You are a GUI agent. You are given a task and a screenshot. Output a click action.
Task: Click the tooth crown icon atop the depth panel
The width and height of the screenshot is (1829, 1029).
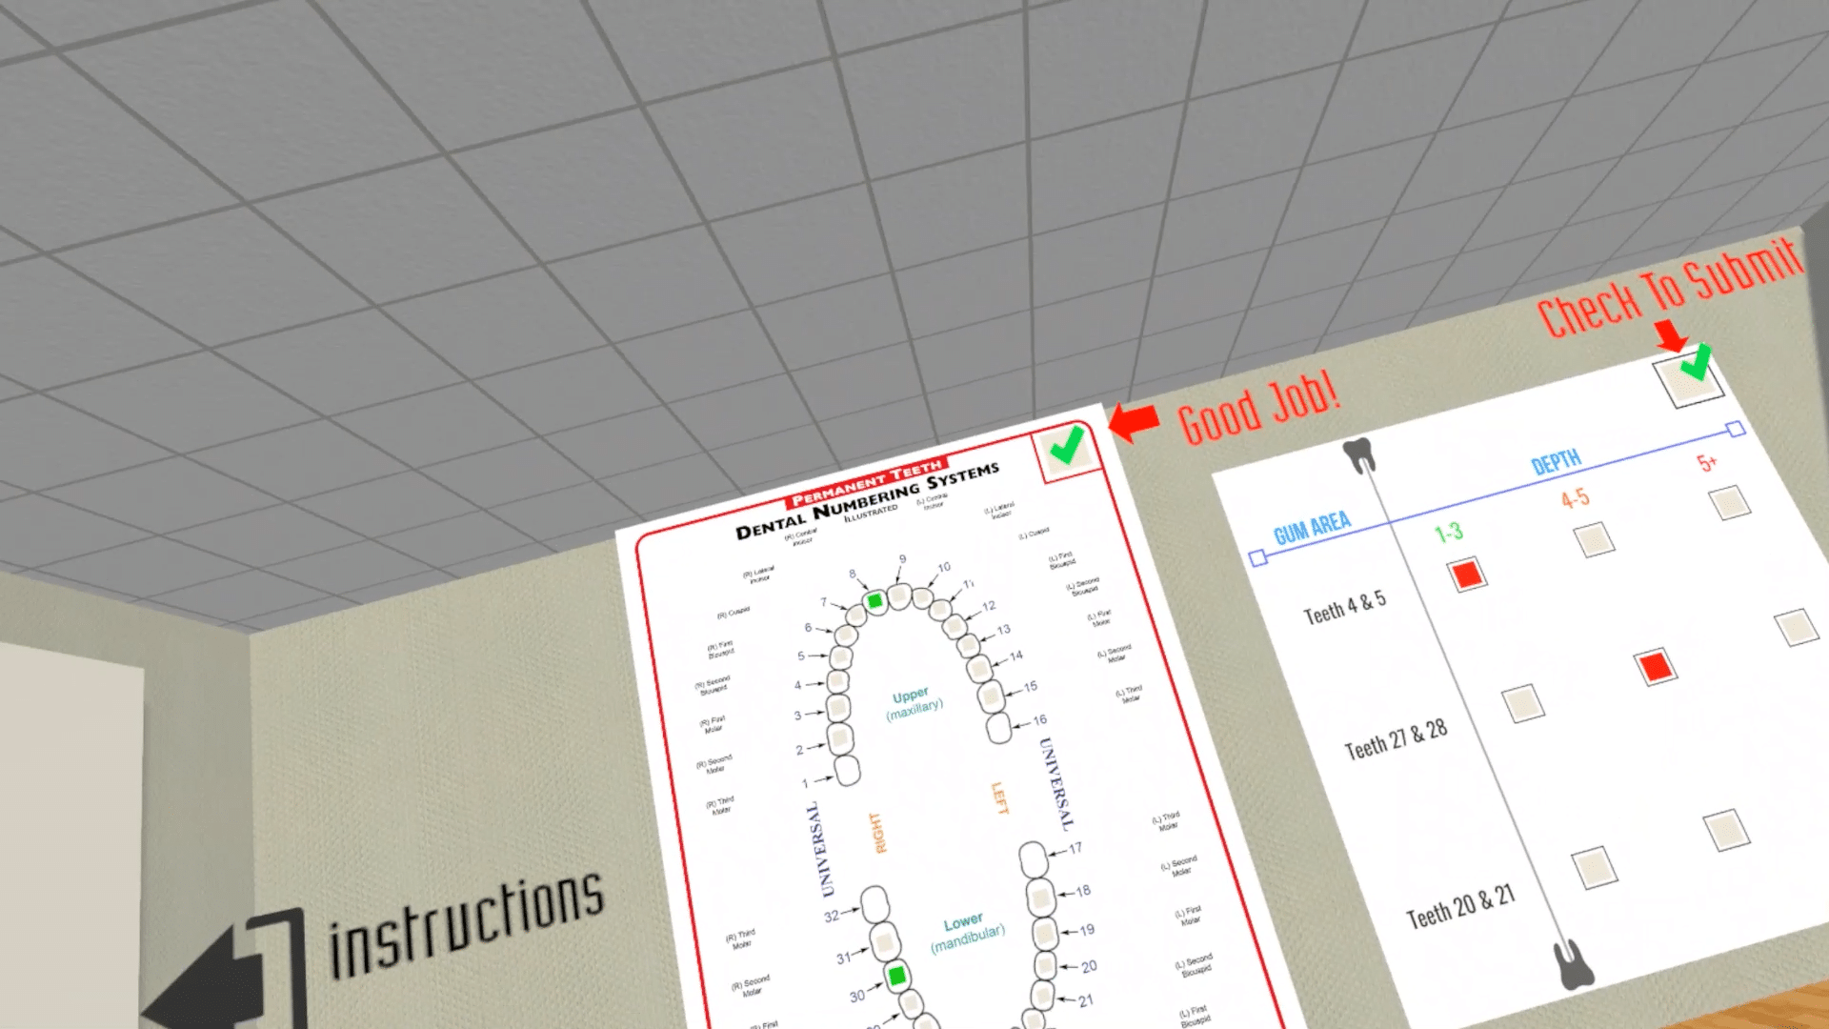tap(1358, 455)
